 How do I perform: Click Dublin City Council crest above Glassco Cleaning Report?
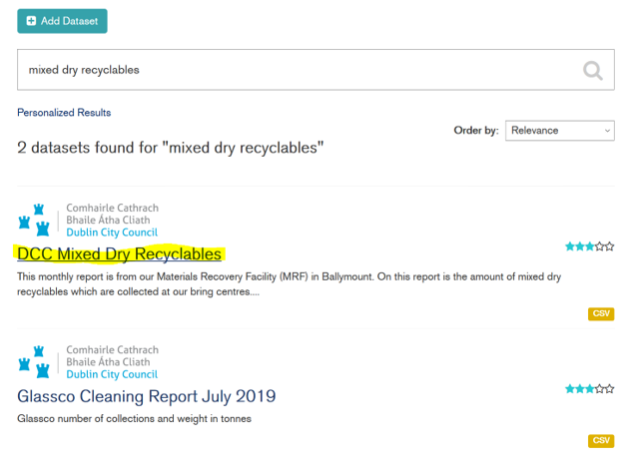click(x=35, y=362)
